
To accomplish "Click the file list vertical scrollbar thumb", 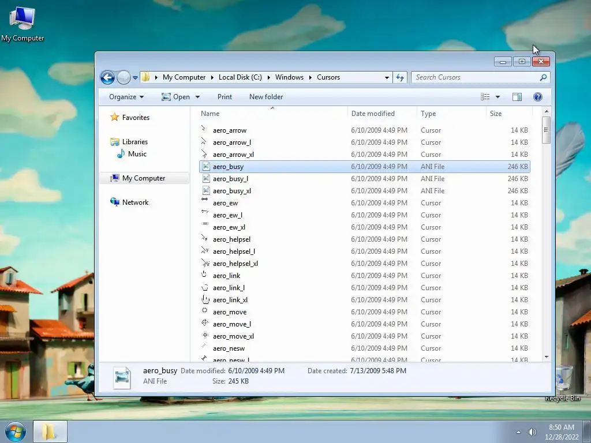I will [546, 130].
